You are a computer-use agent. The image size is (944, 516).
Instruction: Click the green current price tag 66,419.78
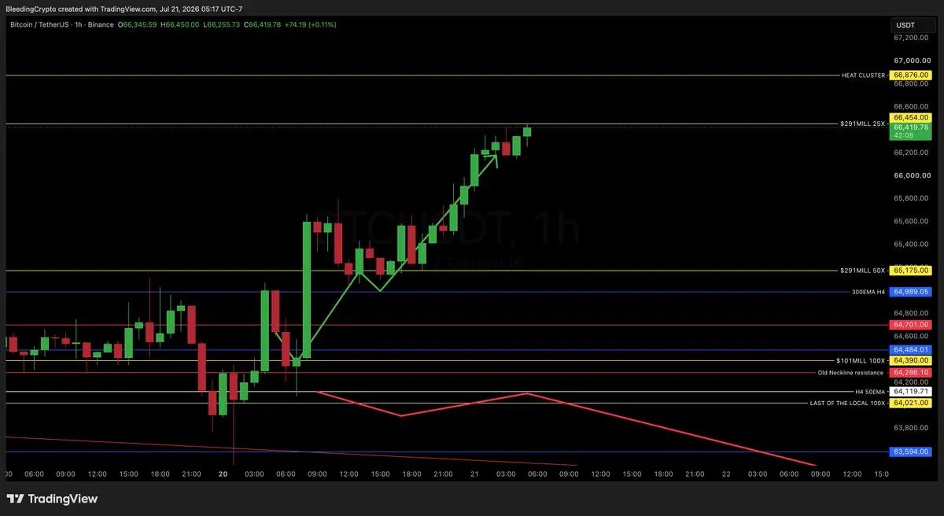pos(912,127)
